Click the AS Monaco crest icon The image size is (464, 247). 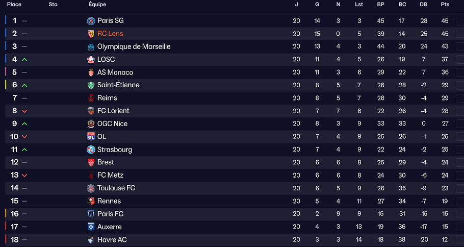[x=91, y=72]
